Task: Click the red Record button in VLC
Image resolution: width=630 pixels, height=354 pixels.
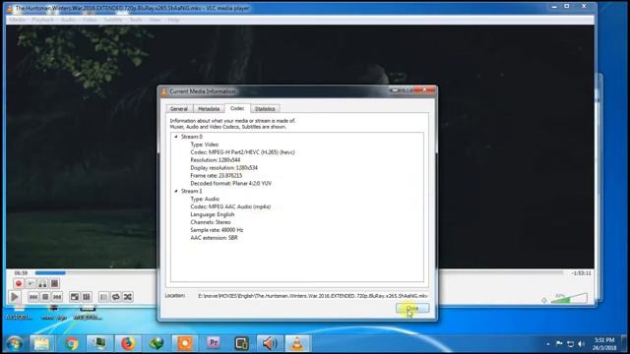Action: click(x=19, y=283)
